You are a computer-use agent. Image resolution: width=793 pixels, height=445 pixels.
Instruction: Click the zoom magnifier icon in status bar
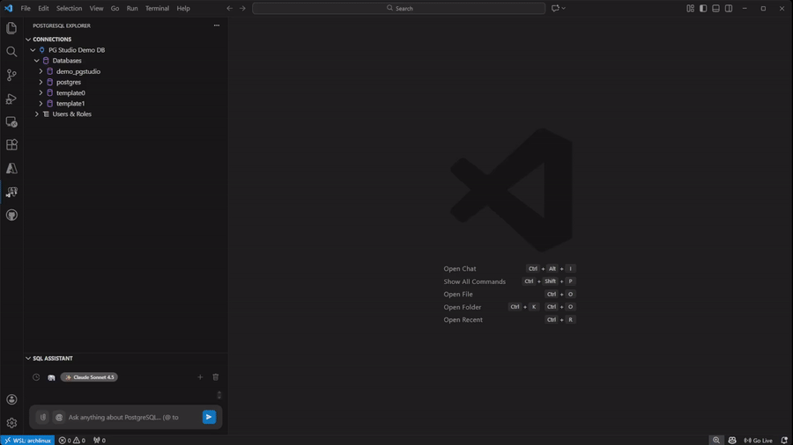[716, 441]
